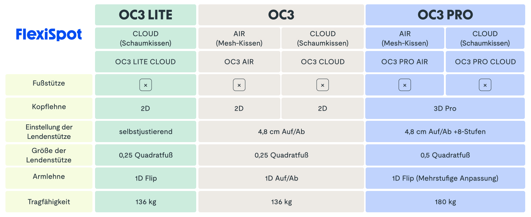Click the 3D Pro headrest cell
Screen dimensions: 531x217
tap(445, 109)
